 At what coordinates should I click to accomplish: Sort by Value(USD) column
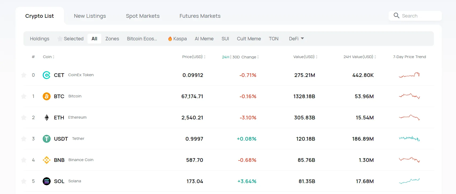tap(305, 57)
